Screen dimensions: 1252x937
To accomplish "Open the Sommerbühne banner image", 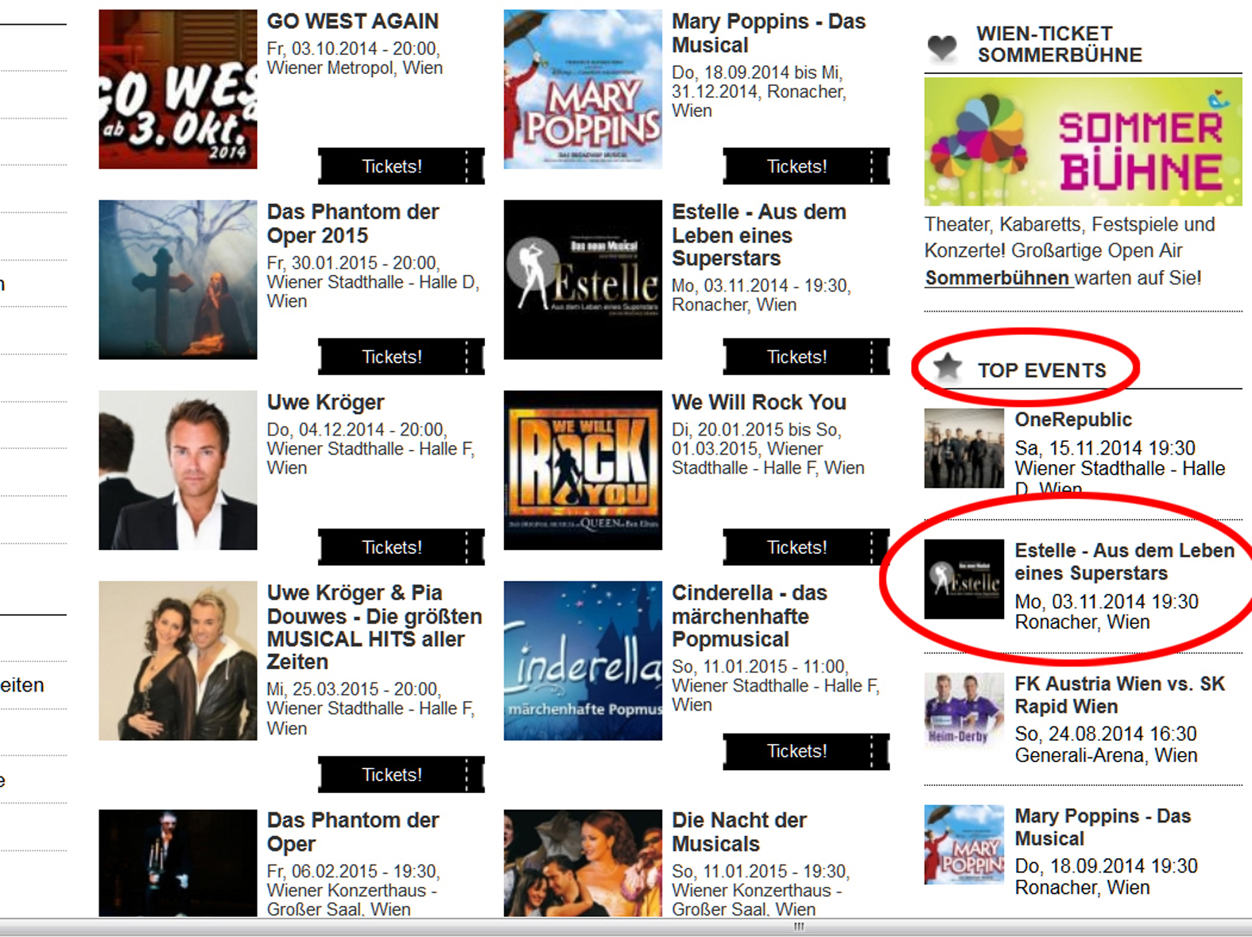I will pos(1083,141).
